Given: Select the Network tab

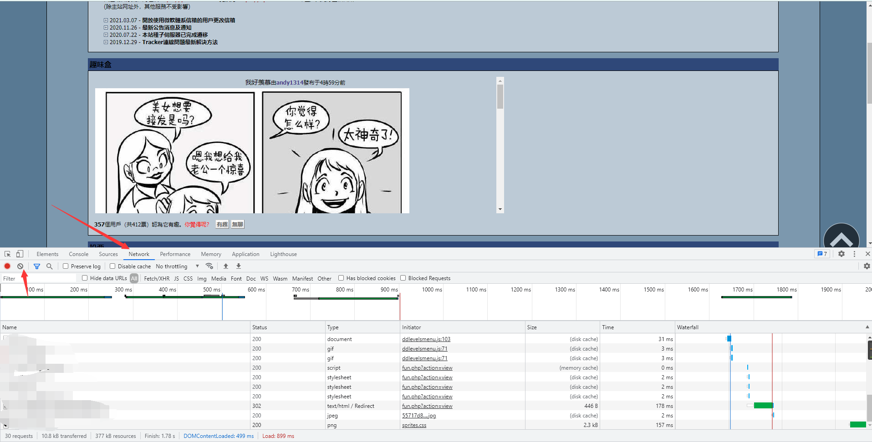Looking at the screenshot, I should pos(139,254).
